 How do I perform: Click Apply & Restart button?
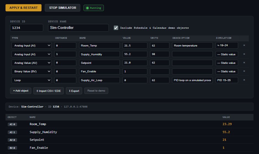23,8
